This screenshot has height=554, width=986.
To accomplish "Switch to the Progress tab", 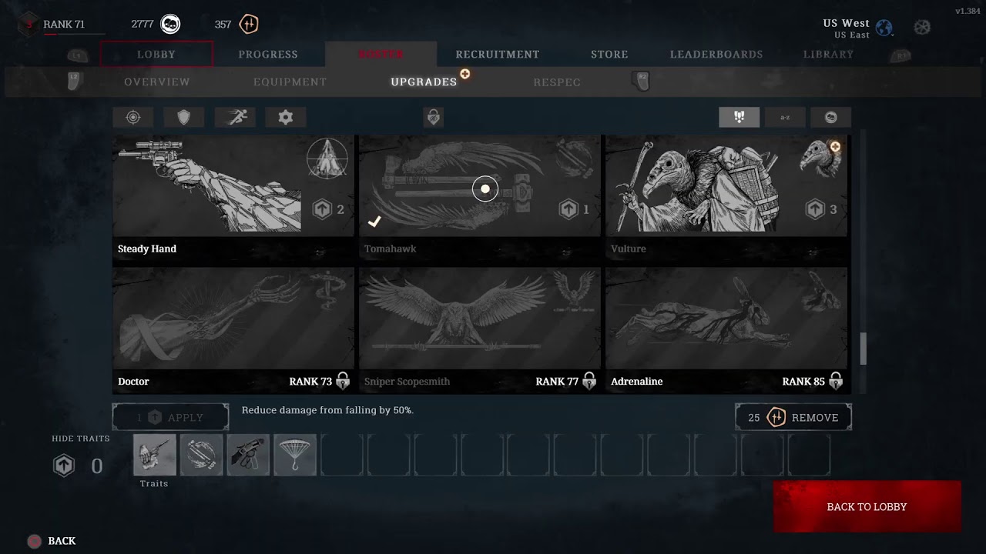I will click(x=268, y=54).
